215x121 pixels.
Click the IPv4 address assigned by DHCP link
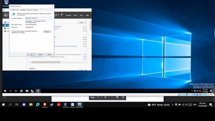click(x=66, y=46)
